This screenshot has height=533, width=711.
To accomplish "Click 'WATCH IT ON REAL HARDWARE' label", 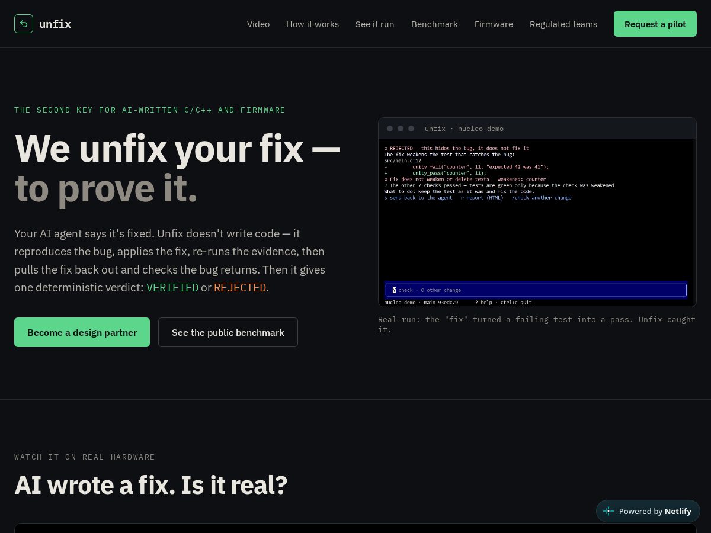I will (85, 457).
